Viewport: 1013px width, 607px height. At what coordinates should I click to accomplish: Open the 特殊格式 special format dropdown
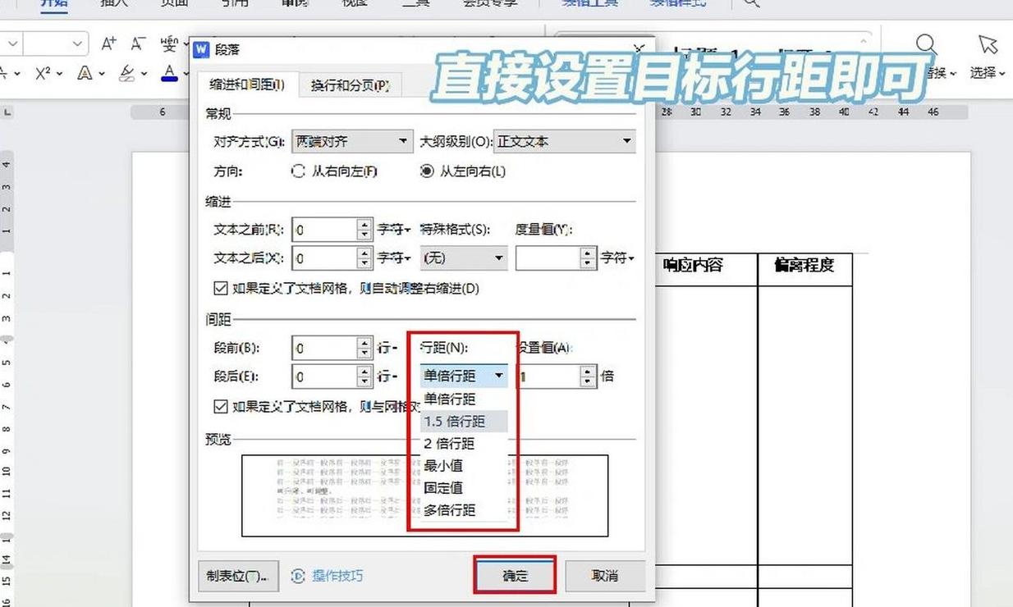pyautogui.click(x=464, y=258)
